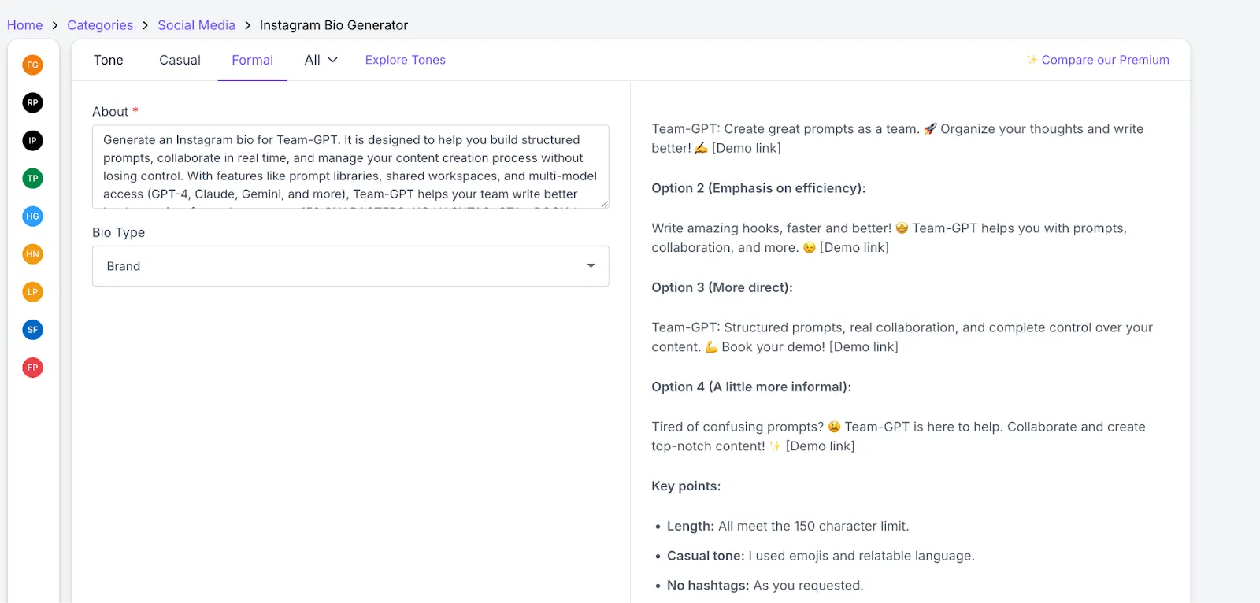Go to Home in the breadcrumb
The image size is (1260, 603).
[24, 25]
